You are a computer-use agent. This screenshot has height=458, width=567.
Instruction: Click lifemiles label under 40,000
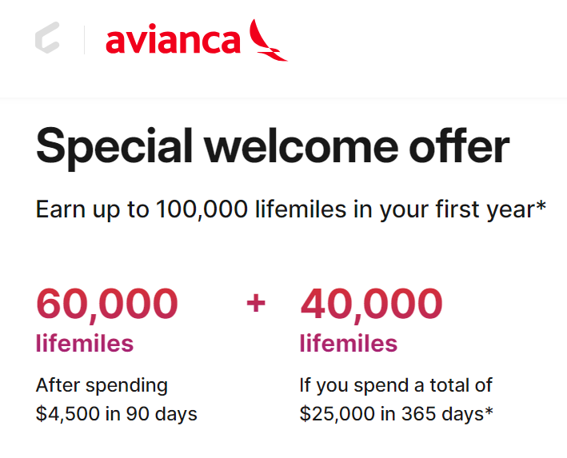pyautogui.click(x=349, y=343)
